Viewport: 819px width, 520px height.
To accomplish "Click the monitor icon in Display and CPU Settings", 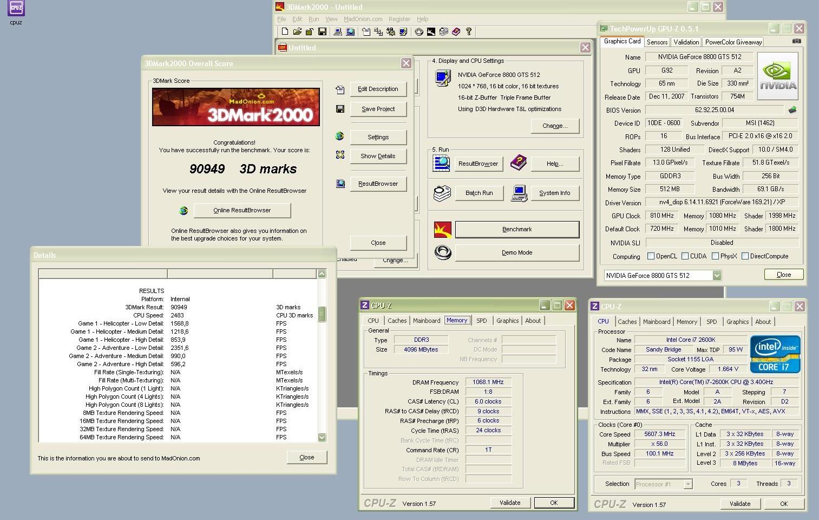I will click(443, 78).
